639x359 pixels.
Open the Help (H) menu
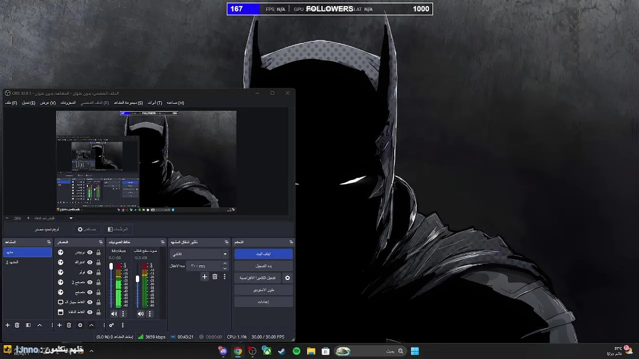(175, 103)
